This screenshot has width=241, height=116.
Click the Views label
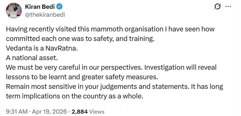97,112
